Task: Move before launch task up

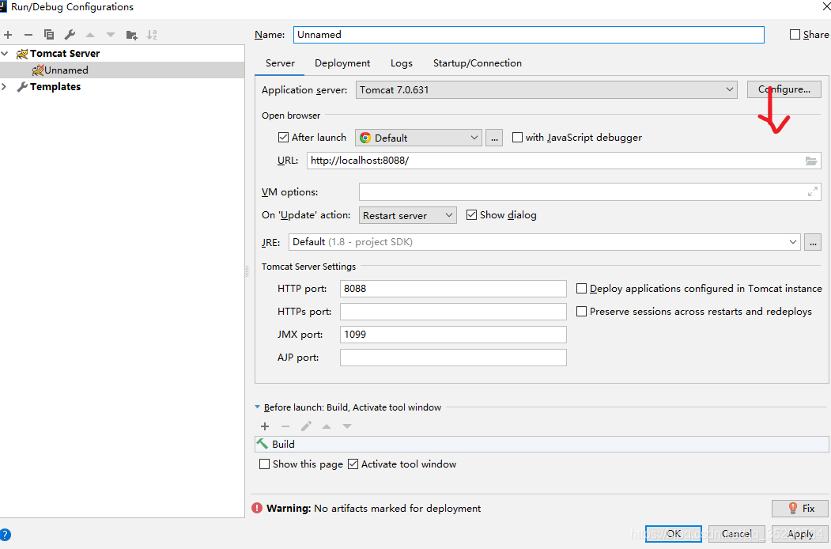Action: coord(327,426)
